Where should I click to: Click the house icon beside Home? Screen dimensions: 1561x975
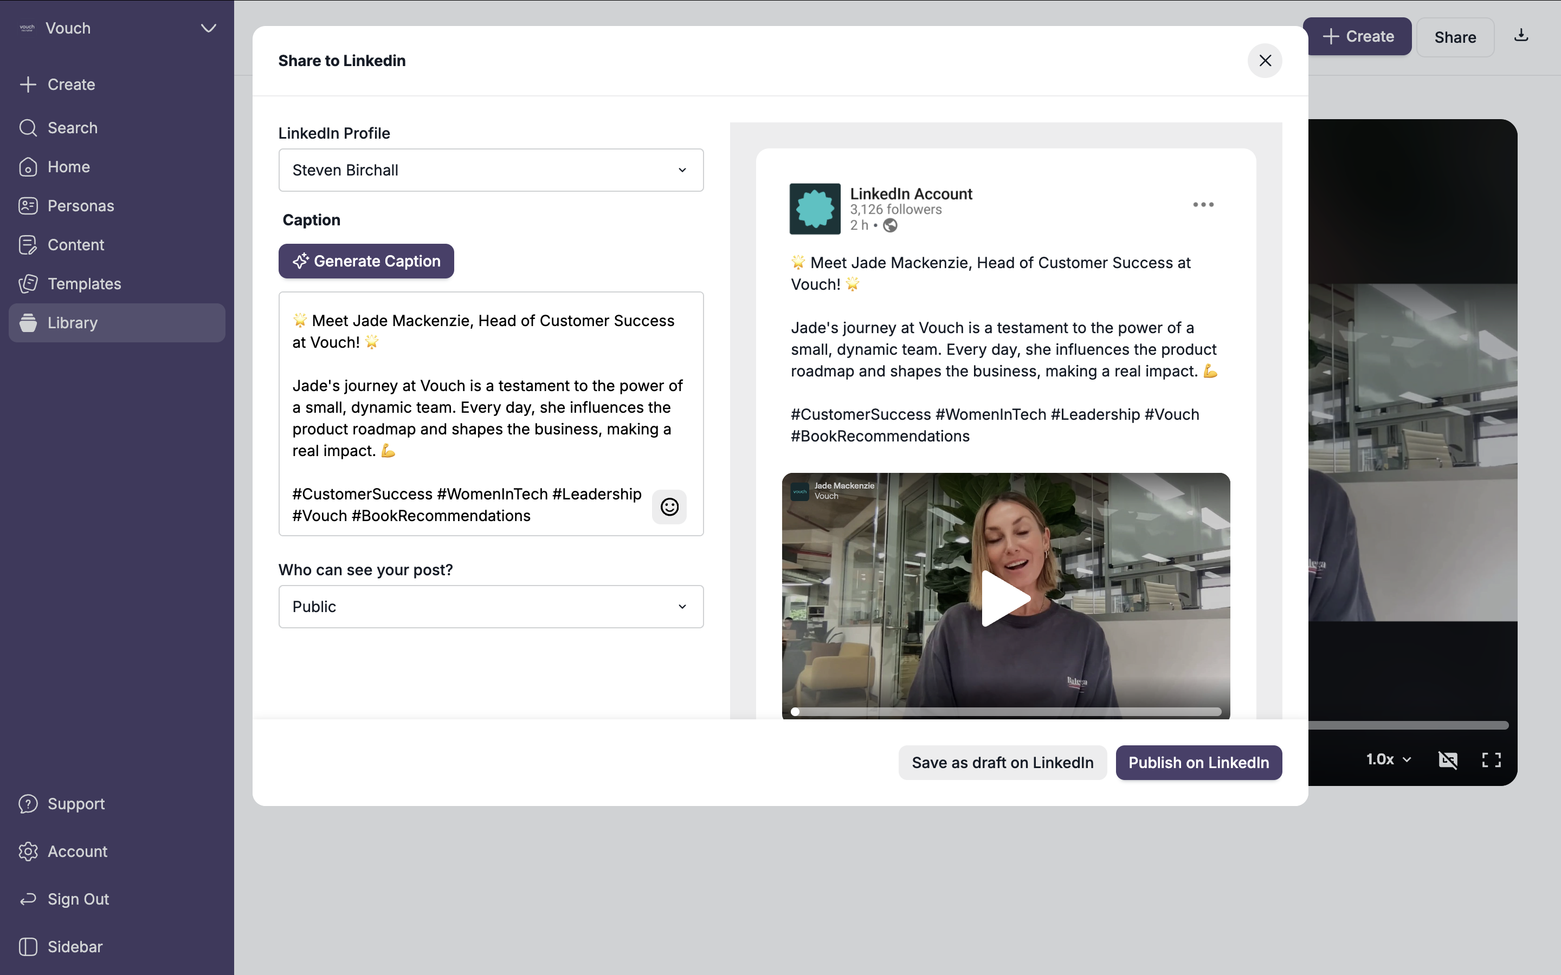click(28, 167)
